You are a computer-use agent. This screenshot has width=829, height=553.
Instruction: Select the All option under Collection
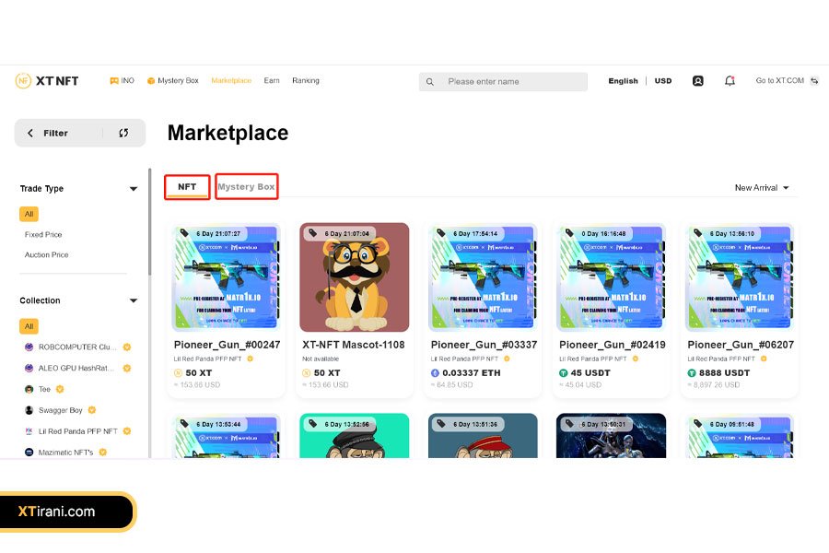(29, 326)
